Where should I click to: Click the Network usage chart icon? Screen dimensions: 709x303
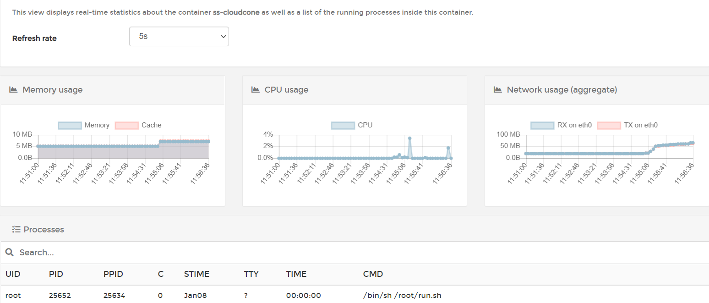click(x=498, y=89)
